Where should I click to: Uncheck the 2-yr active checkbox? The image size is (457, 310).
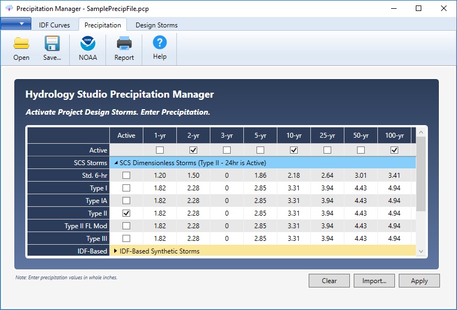[193, 150]
